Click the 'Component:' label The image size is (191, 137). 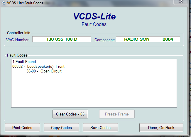tap(105, 40)
